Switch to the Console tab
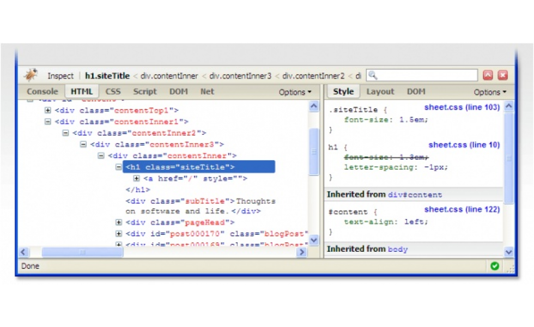 [x=43, y=92]
